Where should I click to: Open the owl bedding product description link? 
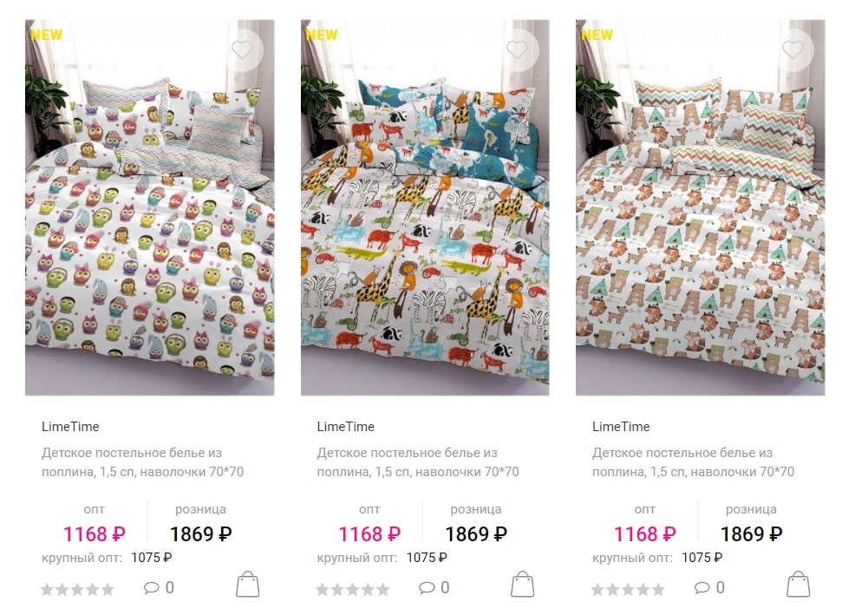tap(143, 462)
